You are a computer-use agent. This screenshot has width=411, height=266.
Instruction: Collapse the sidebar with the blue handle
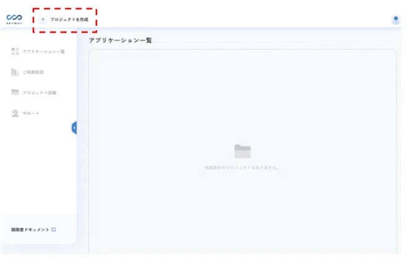74,128
